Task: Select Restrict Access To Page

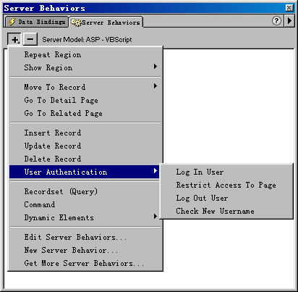Action: click(226, 185)
